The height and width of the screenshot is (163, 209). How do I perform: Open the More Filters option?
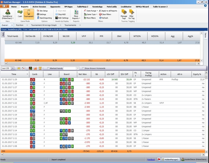click(90, 18)
